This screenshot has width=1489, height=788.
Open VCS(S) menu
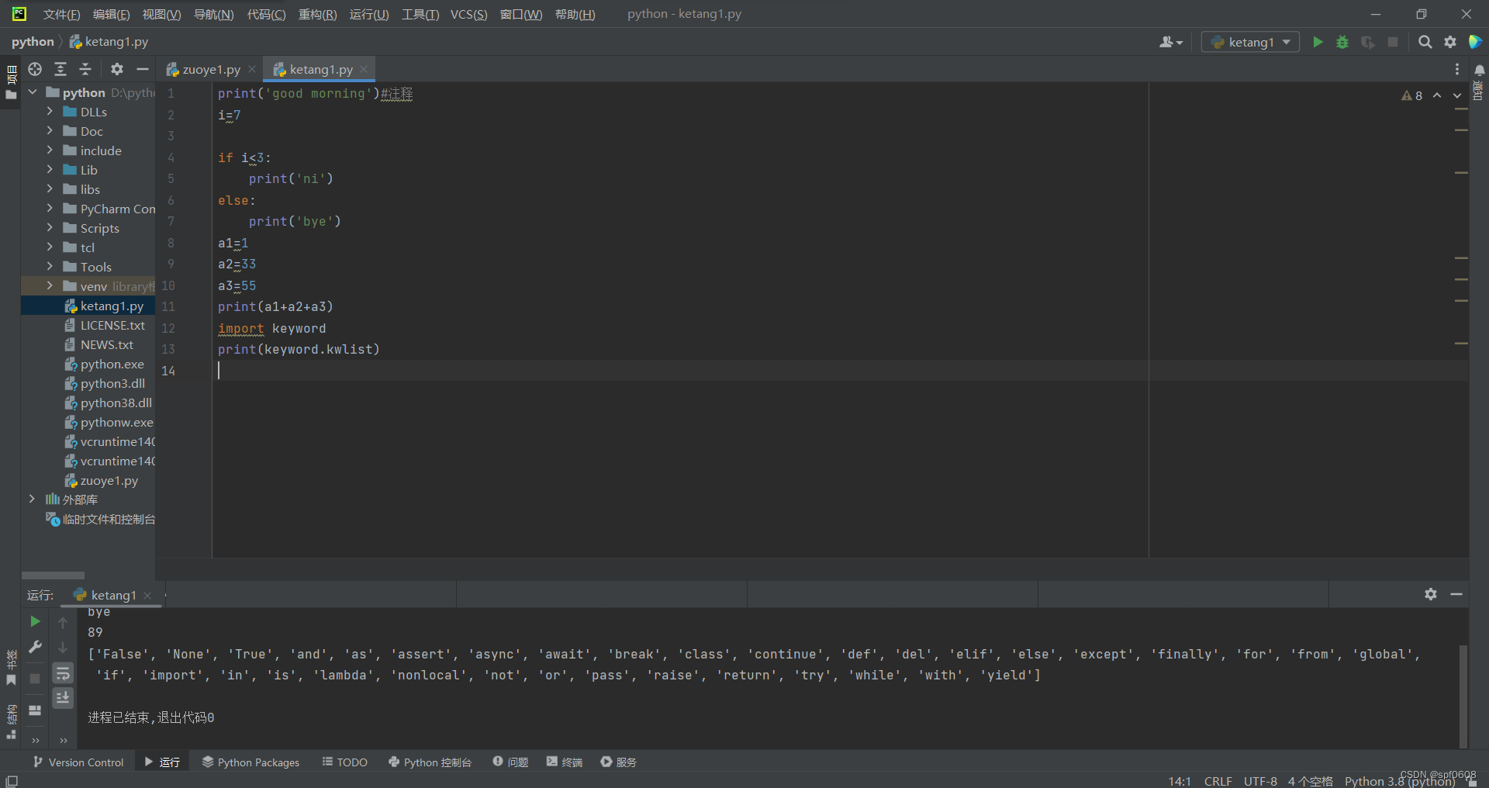pos(468,14)
